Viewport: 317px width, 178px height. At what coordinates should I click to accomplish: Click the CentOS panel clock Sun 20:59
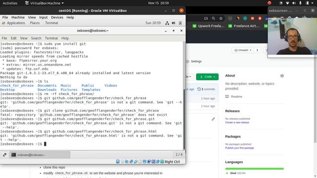tap(153, 23)
